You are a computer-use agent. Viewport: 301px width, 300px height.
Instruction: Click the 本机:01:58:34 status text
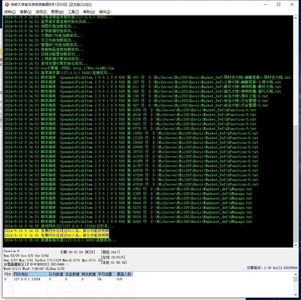(x=114, y=263)
